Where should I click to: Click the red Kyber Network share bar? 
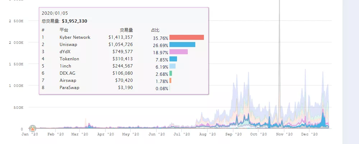[186, 37]
